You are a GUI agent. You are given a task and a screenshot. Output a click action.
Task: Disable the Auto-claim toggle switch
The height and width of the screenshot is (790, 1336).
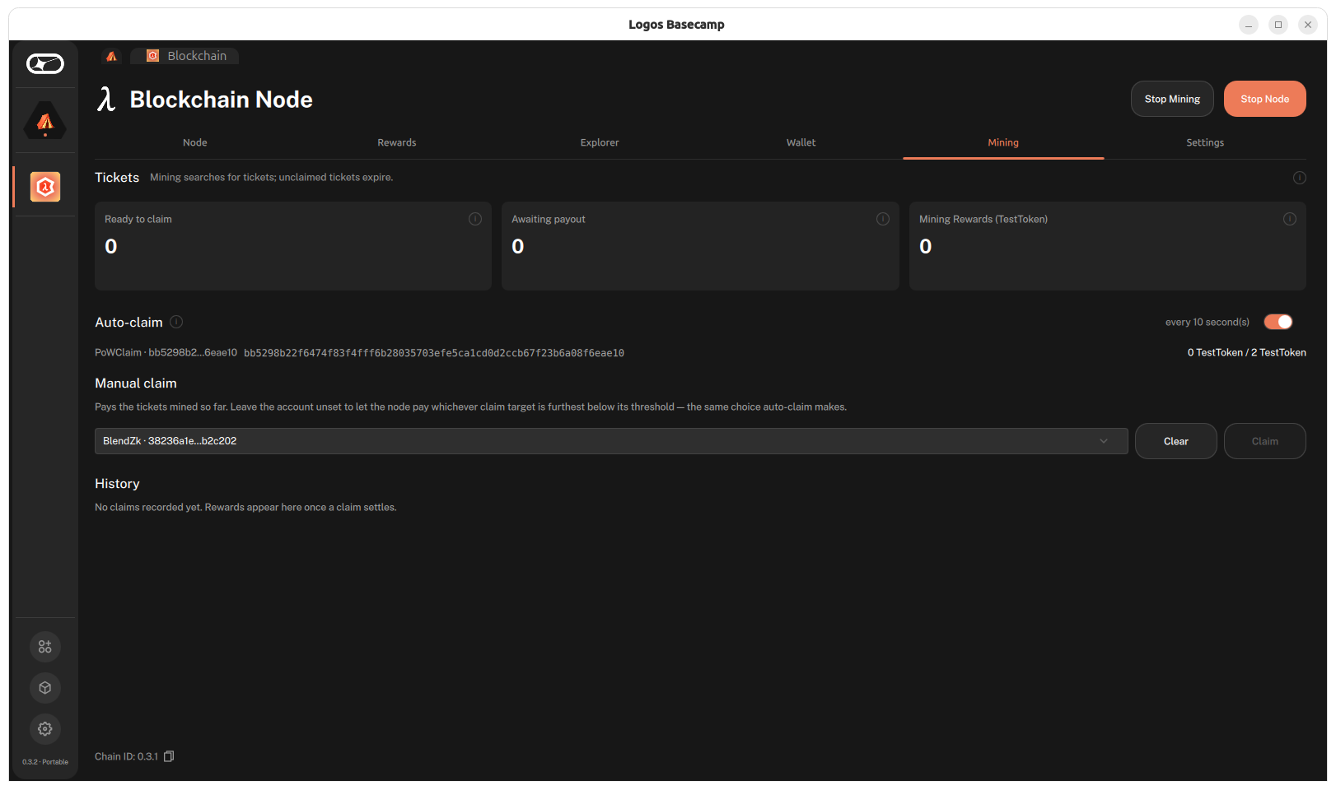point(1278,322)
